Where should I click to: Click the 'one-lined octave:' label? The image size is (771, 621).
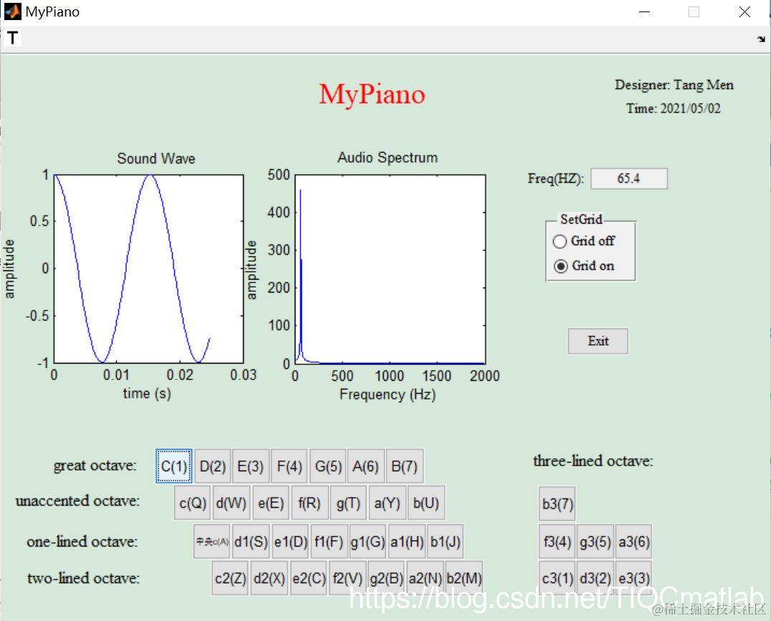tap(82, 541)
